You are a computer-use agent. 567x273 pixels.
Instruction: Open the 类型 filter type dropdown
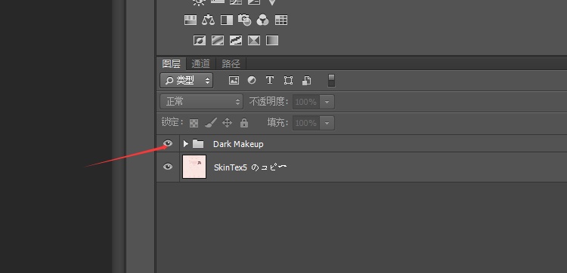coord(186,81)
